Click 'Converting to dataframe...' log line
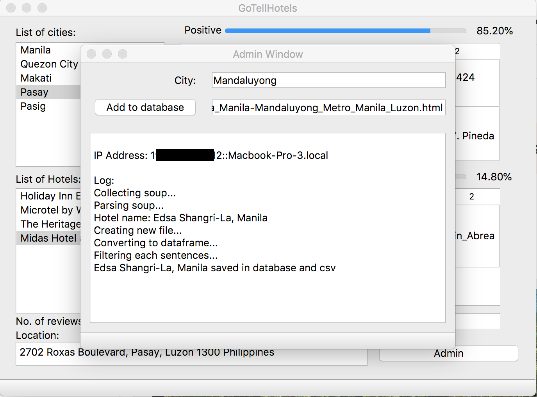537x397 pixels. tap(156, 243)
